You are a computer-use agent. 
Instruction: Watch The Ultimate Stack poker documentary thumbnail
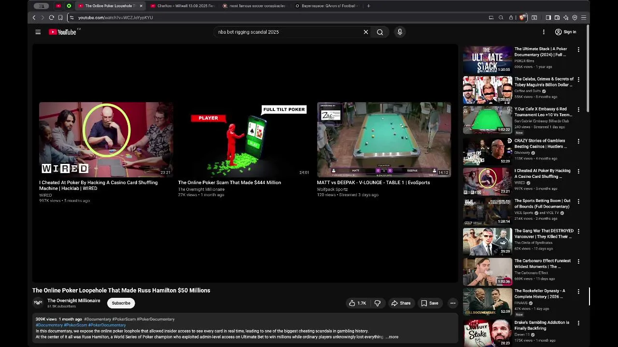pos(487,59)
